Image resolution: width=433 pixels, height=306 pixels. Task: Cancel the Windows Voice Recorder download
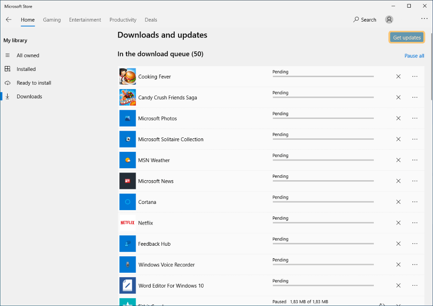[398, 265]
